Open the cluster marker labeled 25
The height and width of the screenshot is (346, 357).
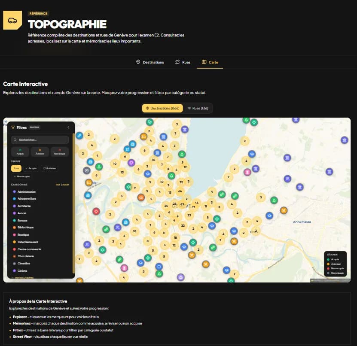point(166,206)
